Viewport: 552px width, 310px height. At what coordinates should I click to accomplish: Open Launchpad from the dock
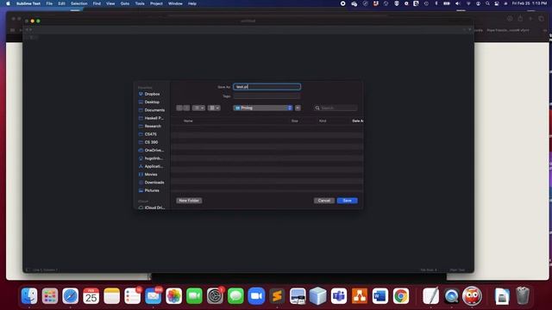(x=50, y=296)
